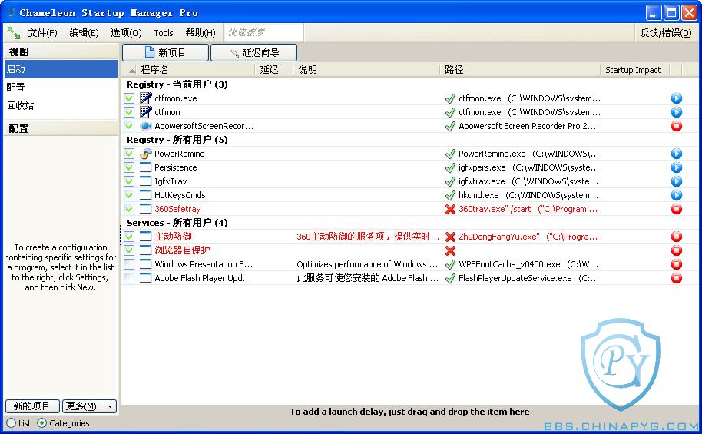Toggle the 主动防御 service checkbox
The height and width of the screenshot is (434, 702).
pos(129,237)
